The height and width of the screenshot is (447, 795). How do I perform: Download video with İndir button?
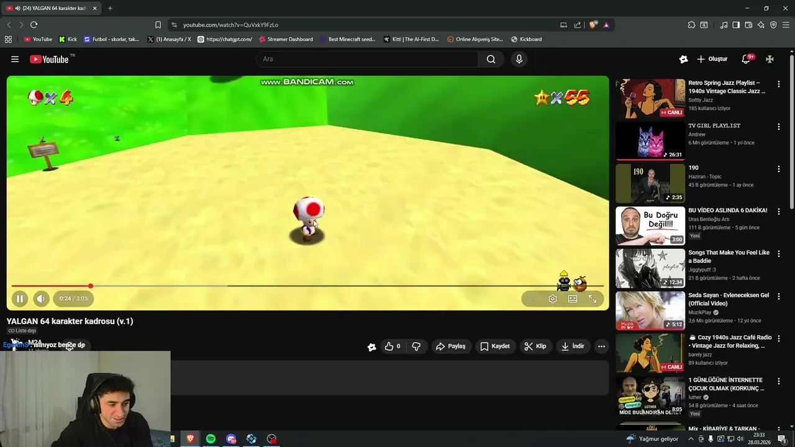[x=573, y=346]
